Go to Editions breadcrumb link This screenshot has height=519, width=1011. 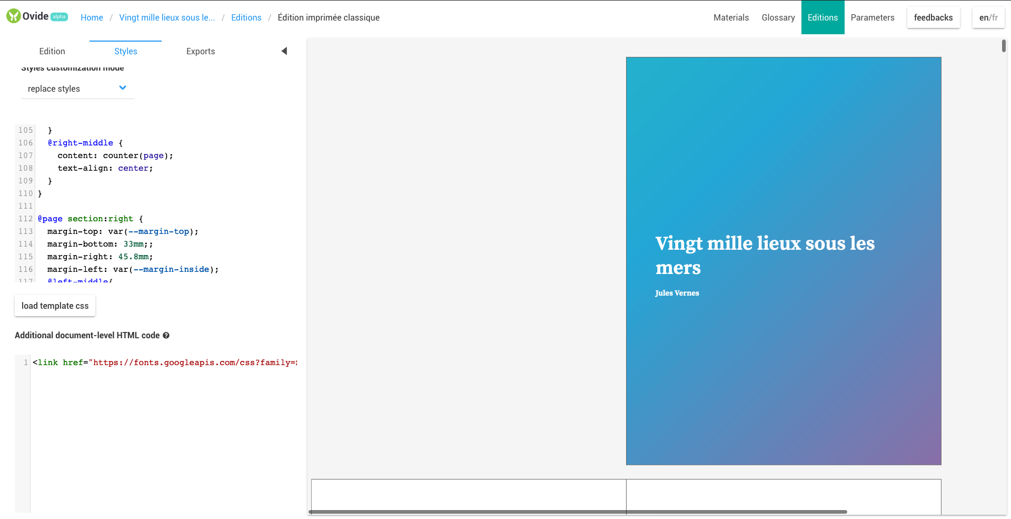pyautogui.click(x=246, y=17)
